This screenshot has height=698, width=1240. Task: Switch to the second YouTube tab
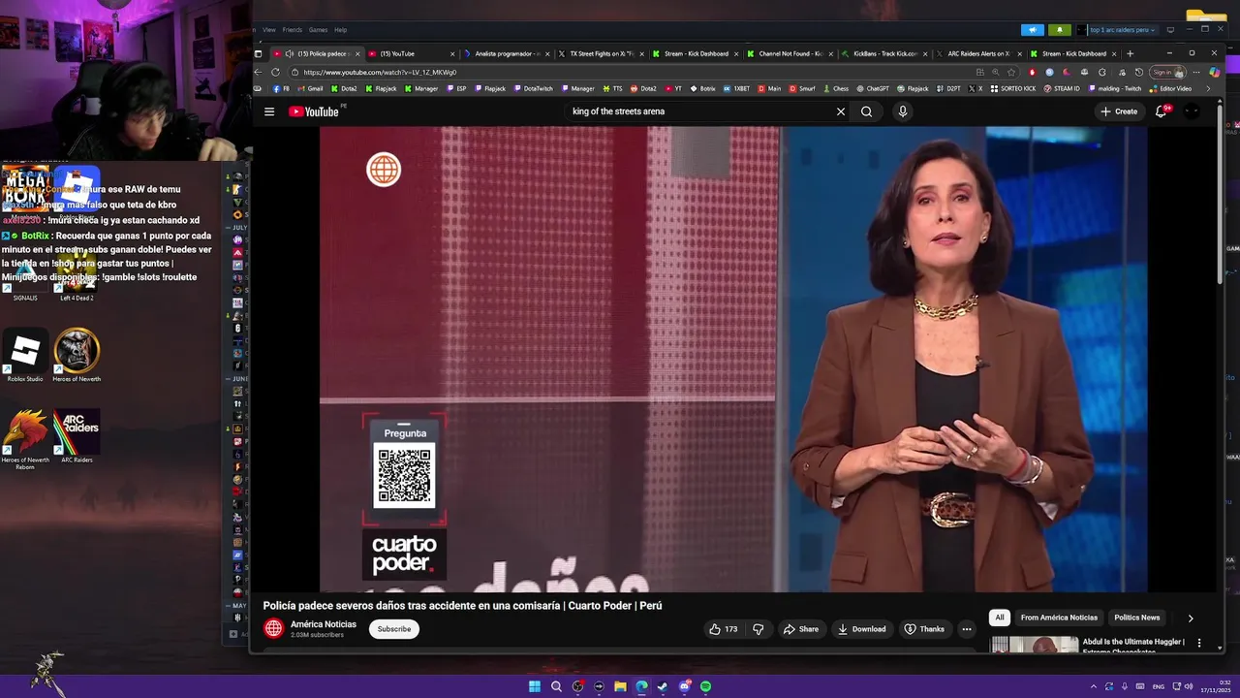tap(412, 54)
